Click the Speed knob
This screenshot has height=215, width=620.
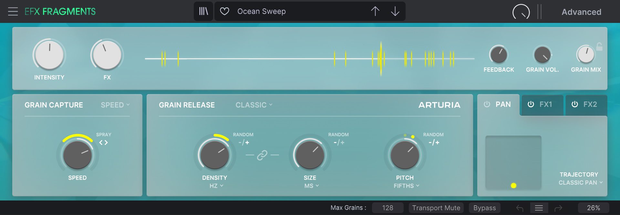pyautogui.click(x=77, y=155)
